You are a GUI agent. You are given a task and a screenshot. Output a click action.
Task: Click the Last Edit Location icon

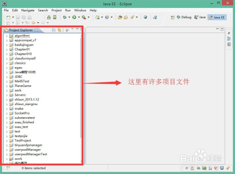pos(27,23)
